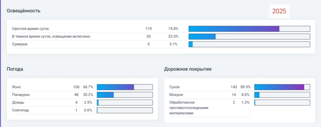Click the В темное время суток progress bar

point(249,37)
